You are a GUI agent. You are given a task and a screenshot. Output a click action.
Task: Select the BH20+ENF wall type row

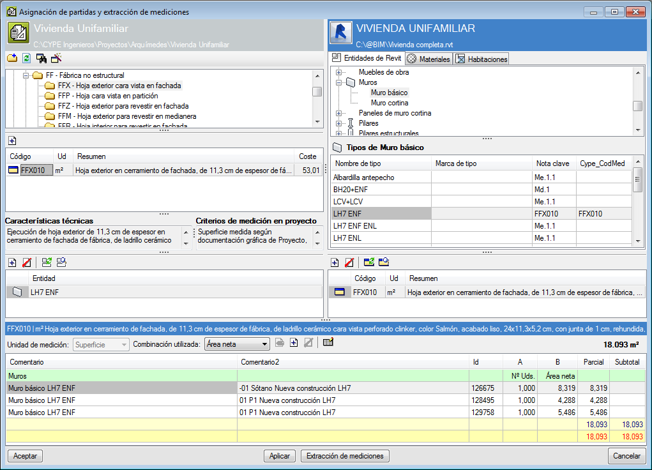481,190
